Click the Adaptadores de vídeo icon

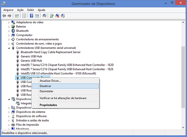13,22
